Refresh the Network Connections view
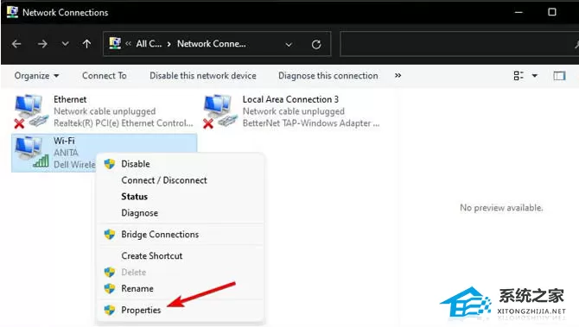The height and width of the screenshot is (327, 579). 316,44
